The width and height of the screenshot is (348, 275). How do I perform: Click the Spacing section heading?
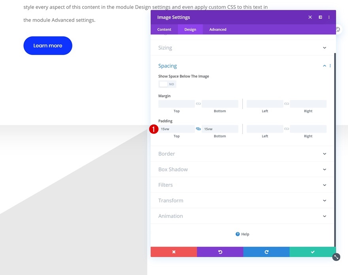pos(168,66)
